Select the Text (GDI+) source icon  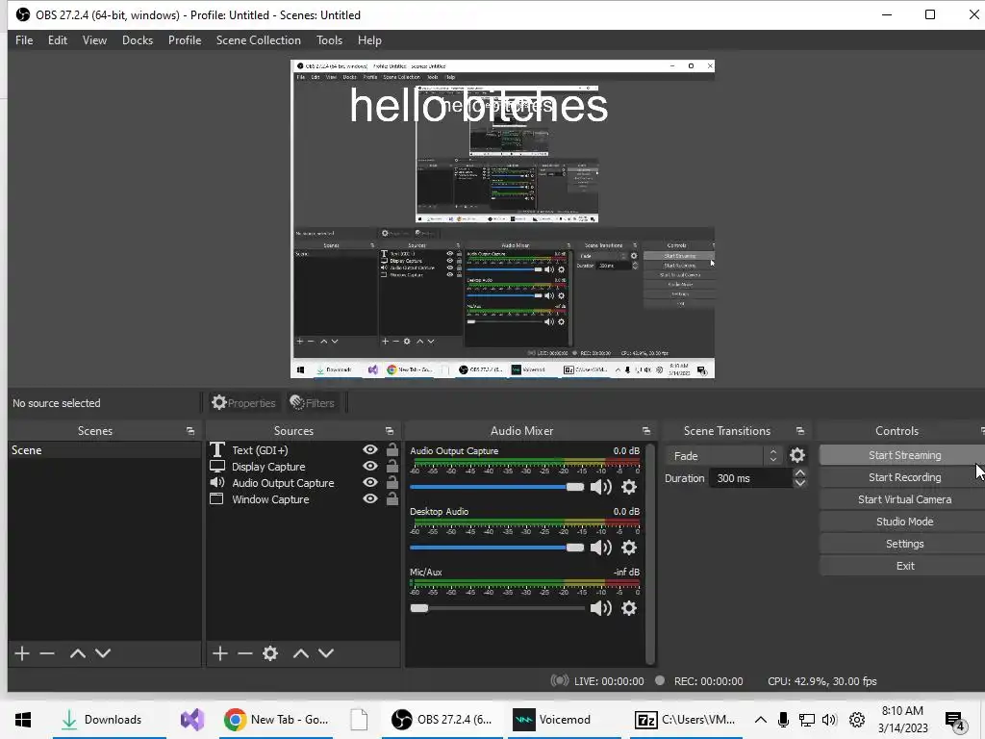(216, 450)
